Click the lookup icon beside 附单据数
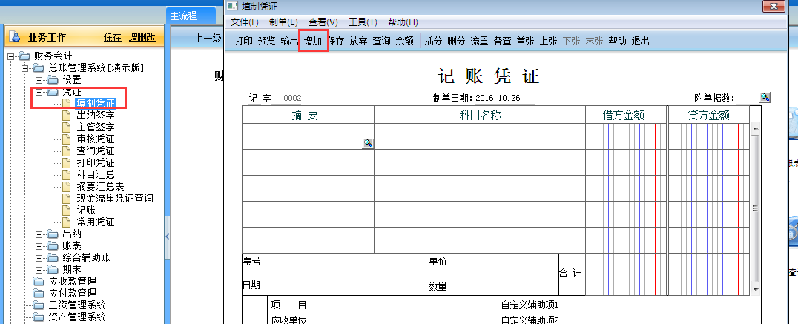Image resolution: width=798 pixels, height=324 pixels. click(x=765, y=98)
